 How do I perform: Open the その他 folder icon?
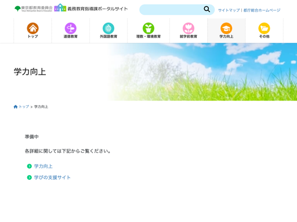pyautogui.click(x=265, y=28)
